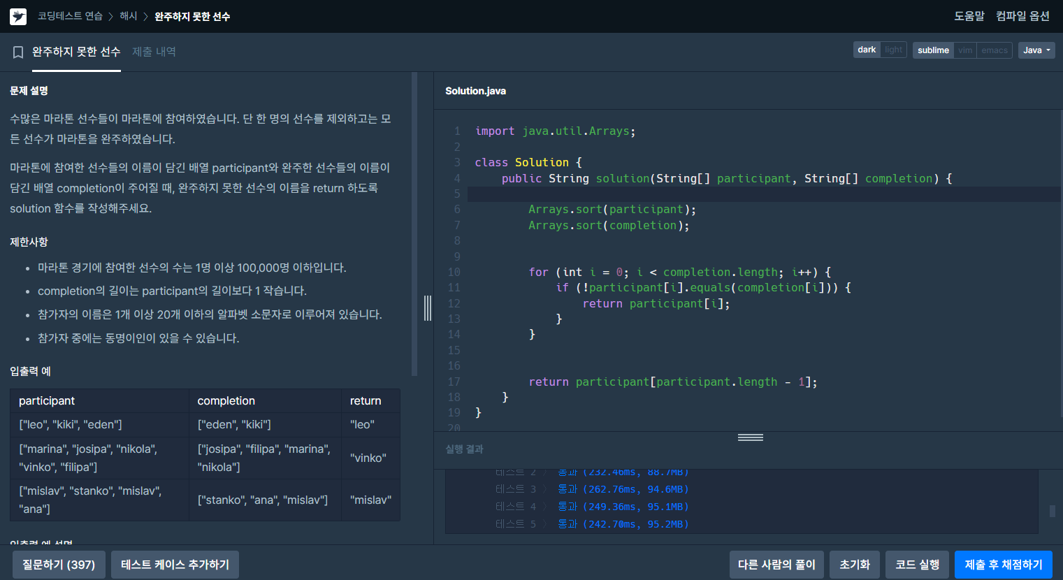Run code with 코드 실행 button
This screenshot has height=580, width=1063.
click(918, 565)
